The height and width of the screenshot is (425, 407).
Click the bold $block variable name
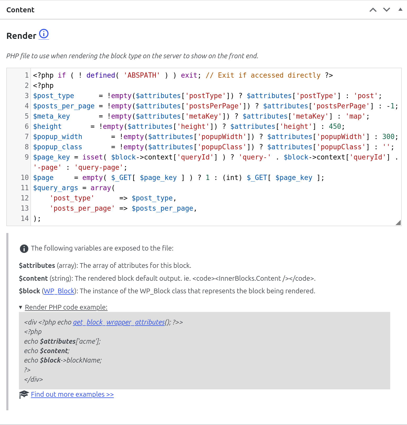click(x=29, y=291)
